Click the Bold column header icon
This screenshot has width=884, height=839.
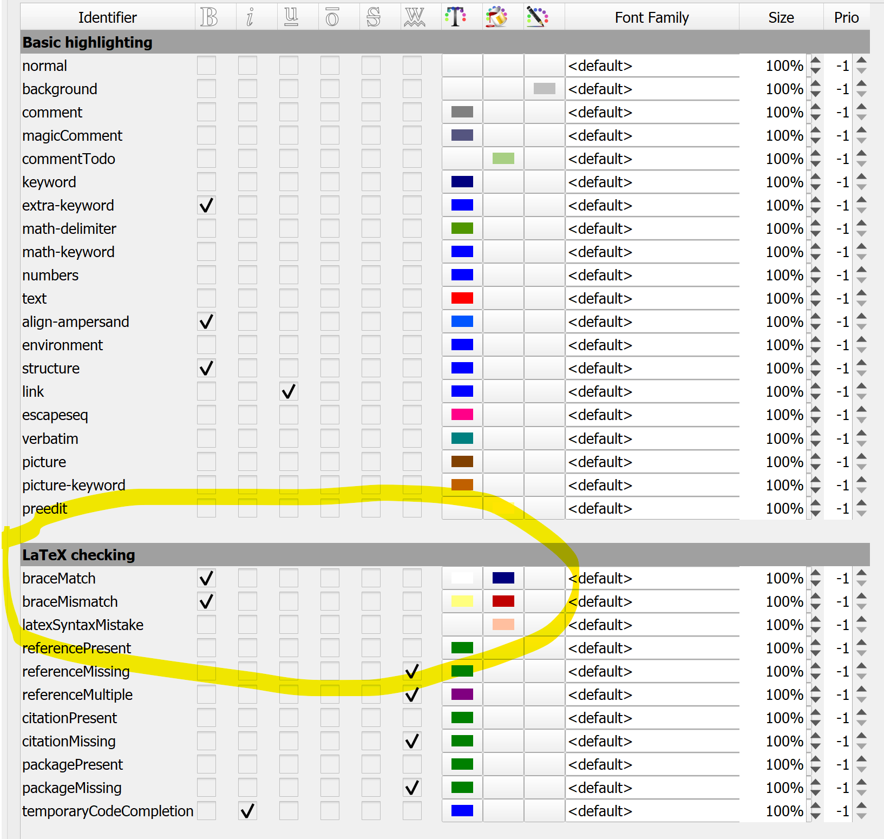click(207, 17)
